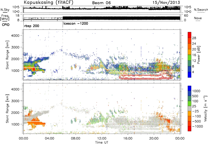Screen dimensions: 208x144
Task: Click the '16' tick on power colorbar
Action: click(x=194, y=55)
